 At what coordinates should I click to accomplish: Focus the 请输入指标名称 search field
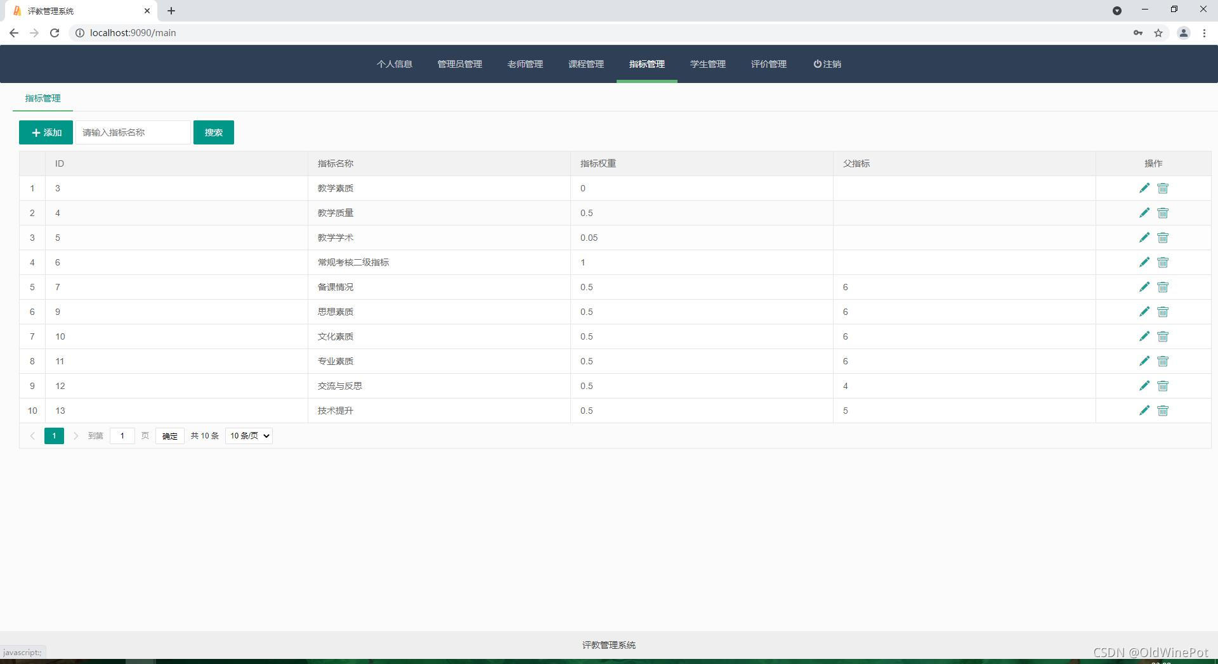[133, 132]
